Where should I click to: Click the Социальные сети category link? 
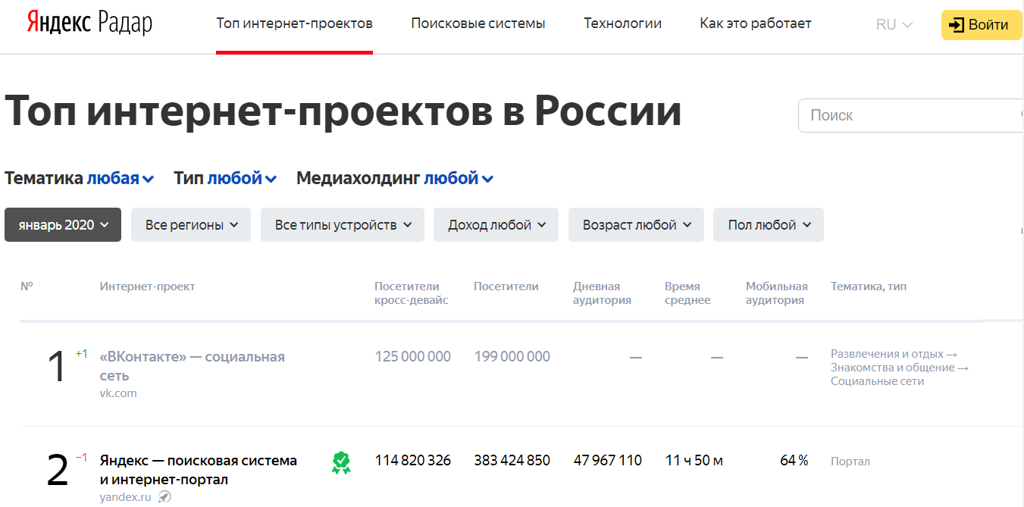[877, 381]
